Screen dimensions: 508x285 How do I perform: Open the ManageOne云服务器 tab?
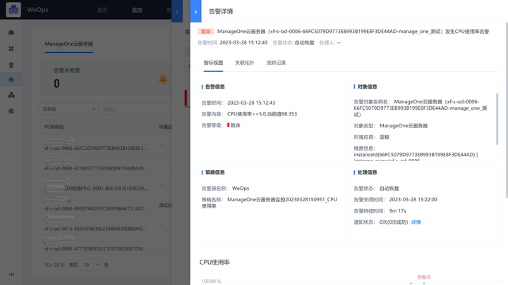coord(68,44)
